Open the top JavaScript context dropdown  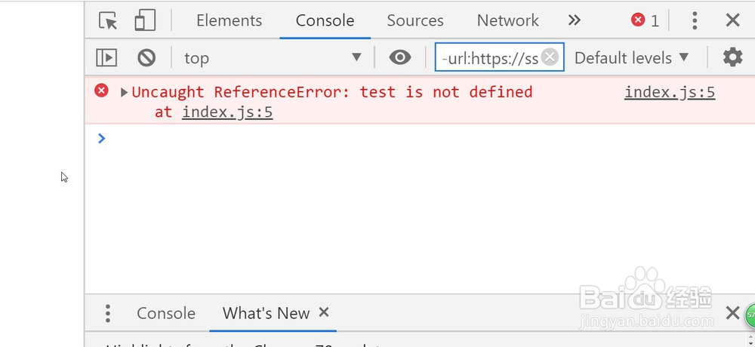click(x=273, y=57)
